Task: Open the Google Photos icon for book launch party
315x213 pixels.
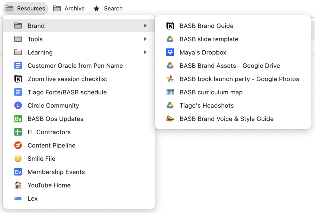Action: (x=172, y=79)
